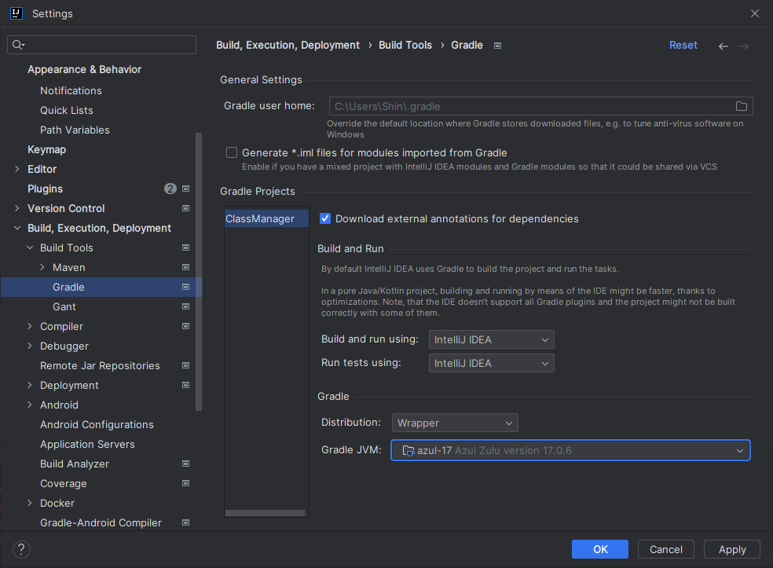Expand the Android tree node

30,405
